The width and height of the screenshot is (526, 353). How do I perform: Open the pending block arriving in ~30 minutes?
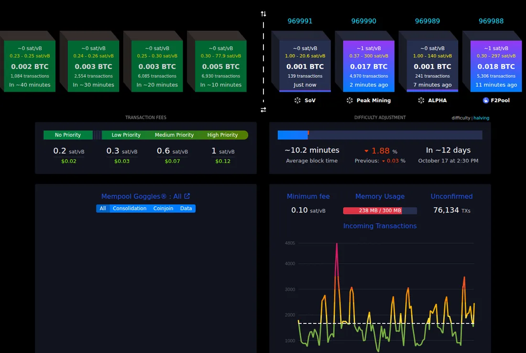[94, 66]
